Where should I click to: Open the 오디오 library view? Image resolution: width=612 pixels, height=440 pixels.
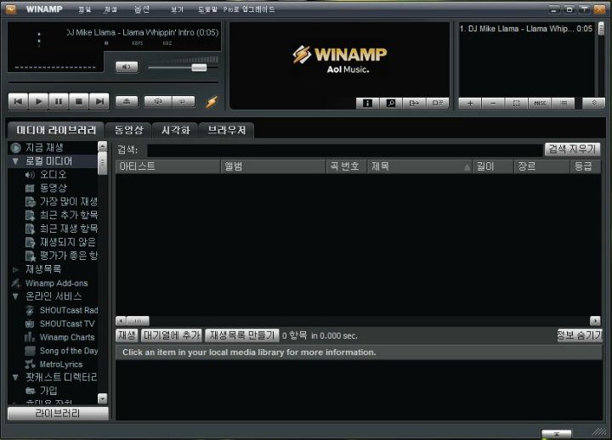(53, 175)
